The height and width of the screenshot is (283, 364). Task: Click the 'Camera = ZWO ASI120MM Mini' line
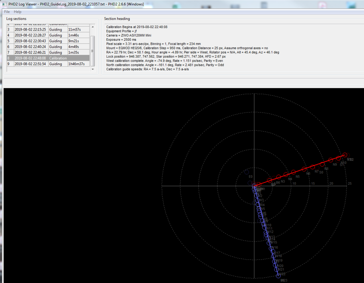pyautogui.click(x=128, y=35)
